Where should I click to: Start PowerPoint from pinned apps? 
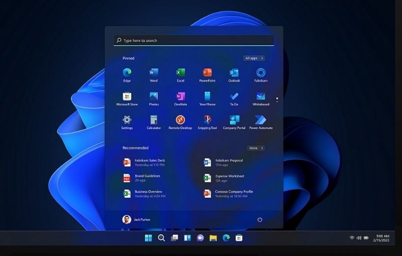click(207, 75)
